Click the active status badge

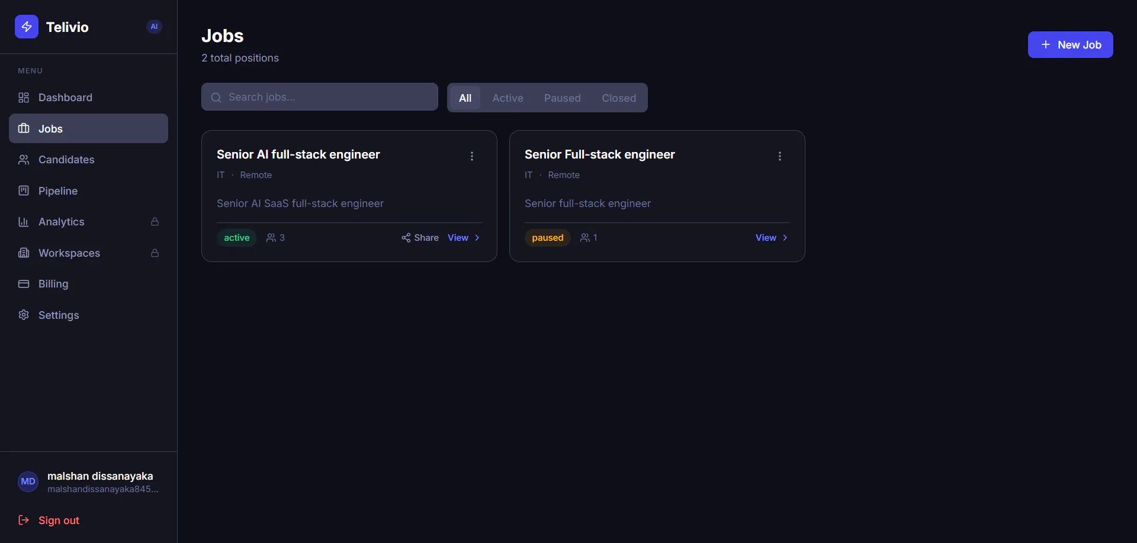click(x=237, y=238)
